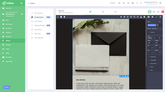Click the undo arrow in editor toolbar
Image resolution: width=165 pixels, height=92 pixels.
[x=134, y=17]
